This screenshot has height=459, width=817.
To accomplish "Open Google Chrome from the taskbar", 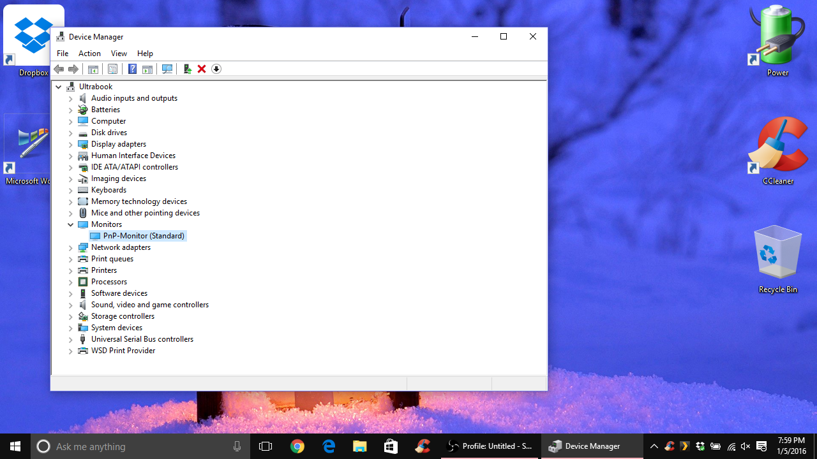I will [297, 446].
